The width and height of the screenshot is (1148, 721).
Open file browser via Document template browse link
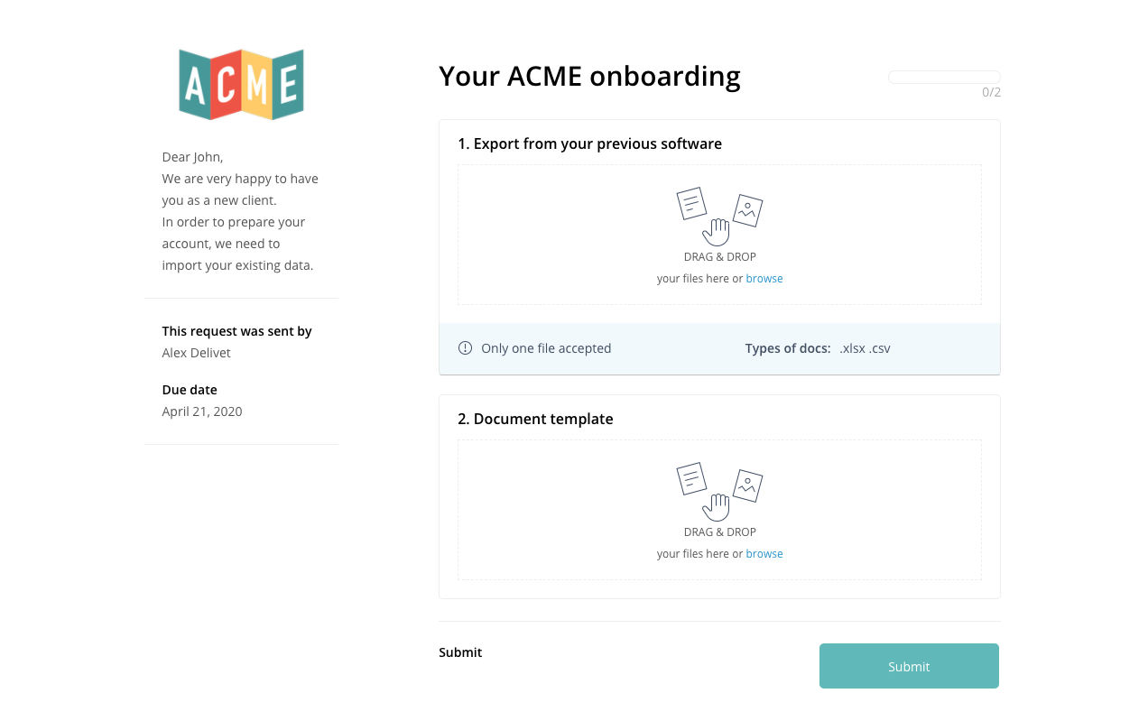pyautogui.click(x=764, y=554)
